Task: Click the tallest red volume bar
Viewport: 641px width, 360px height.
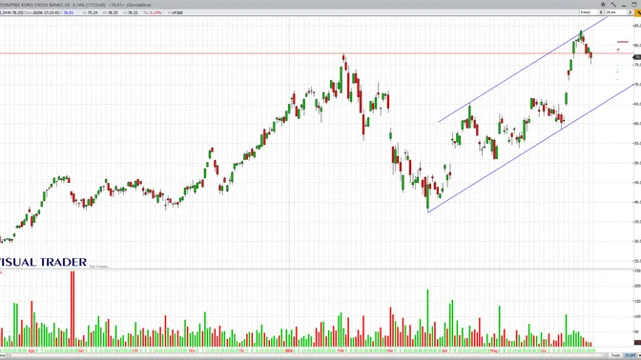Action: click(x=72, y=309)
